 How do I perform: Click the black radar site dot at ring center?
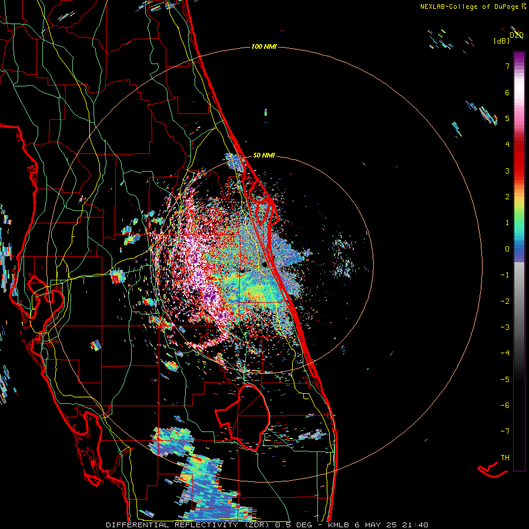[265, 264]
